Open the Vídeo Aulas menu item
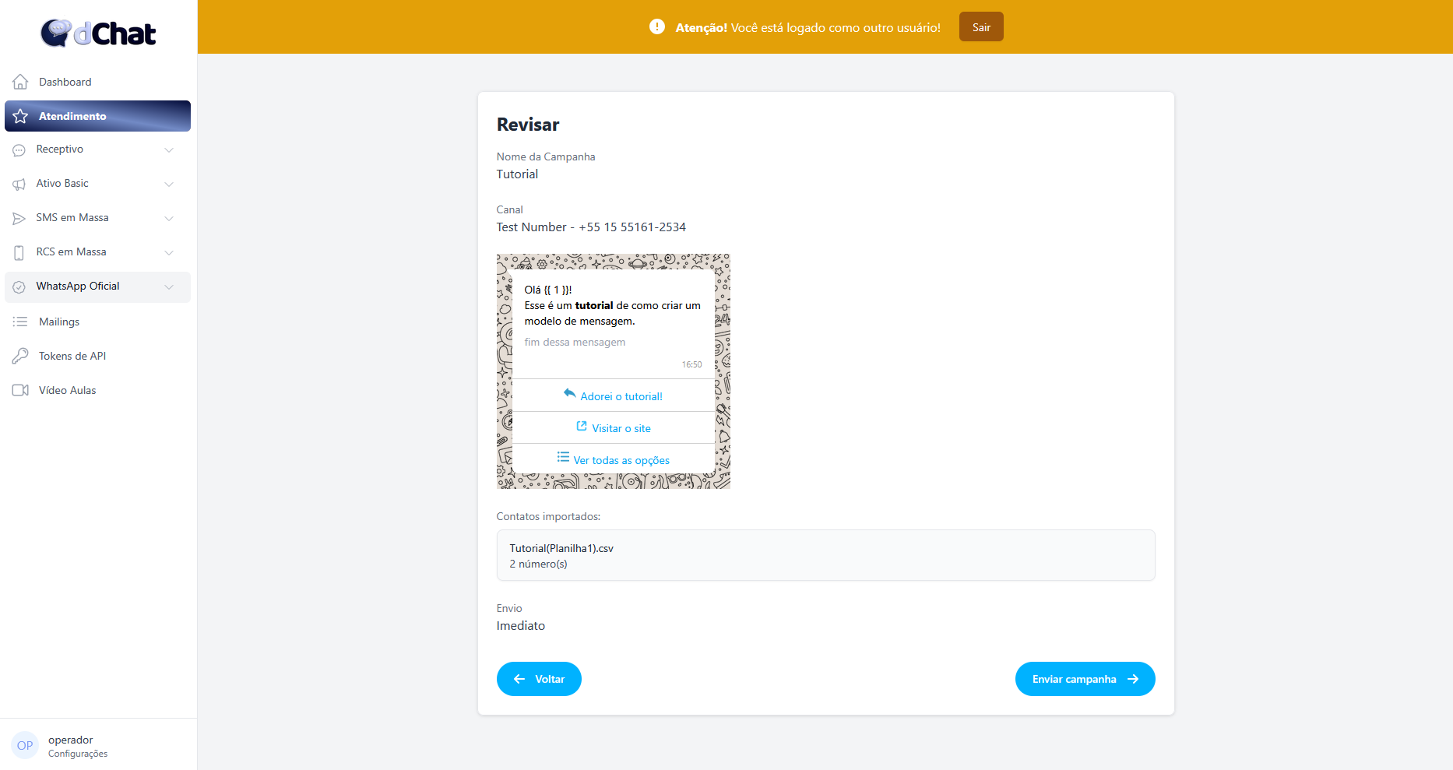This screenshot has width=1453, height=770. (67, 390)
